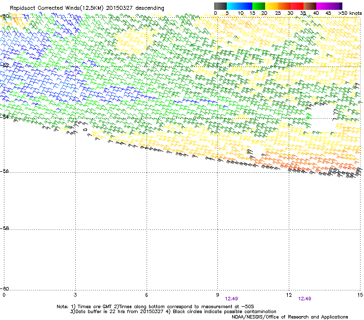Click the legend label '40'
Image resolution: width=364 pixels, height=320 pixels.
316,13
